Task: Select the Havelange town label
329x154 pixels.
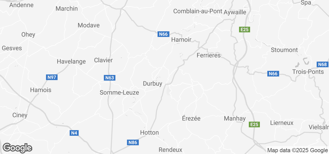Action: click(71, 62)
